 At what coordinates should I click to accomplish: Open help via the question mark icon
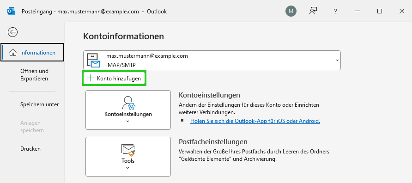[x=335, y=11]
